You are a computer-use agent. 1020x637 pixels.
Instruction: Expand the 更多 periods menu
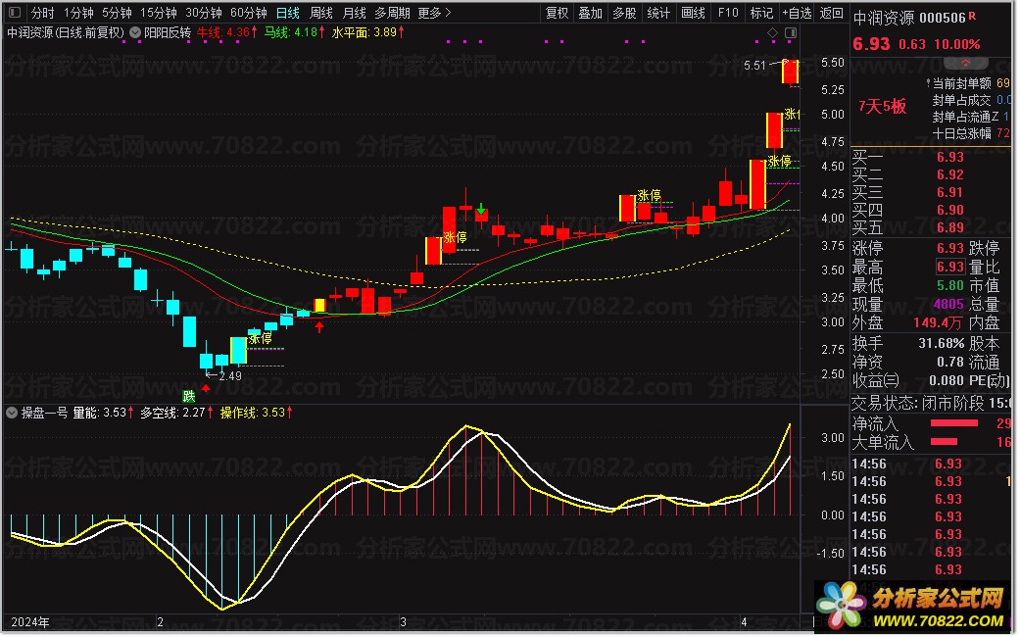(x=434, y=13)
